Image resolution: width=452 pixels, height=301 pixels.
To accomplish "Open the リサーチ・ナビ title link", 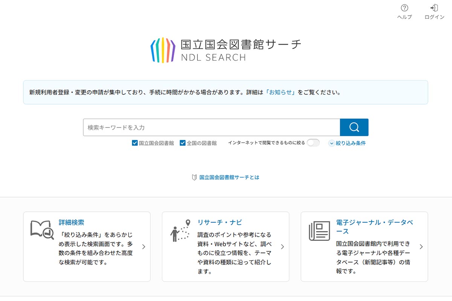I will 220,222.
